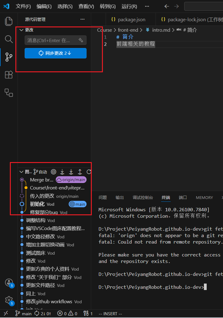Switch to the 输出 panel tab
223x318 pixels.
(x=120, y=197)
